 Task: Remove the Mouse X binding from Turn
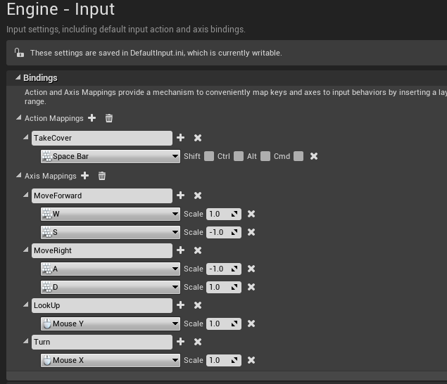click(x=251, y=360)
